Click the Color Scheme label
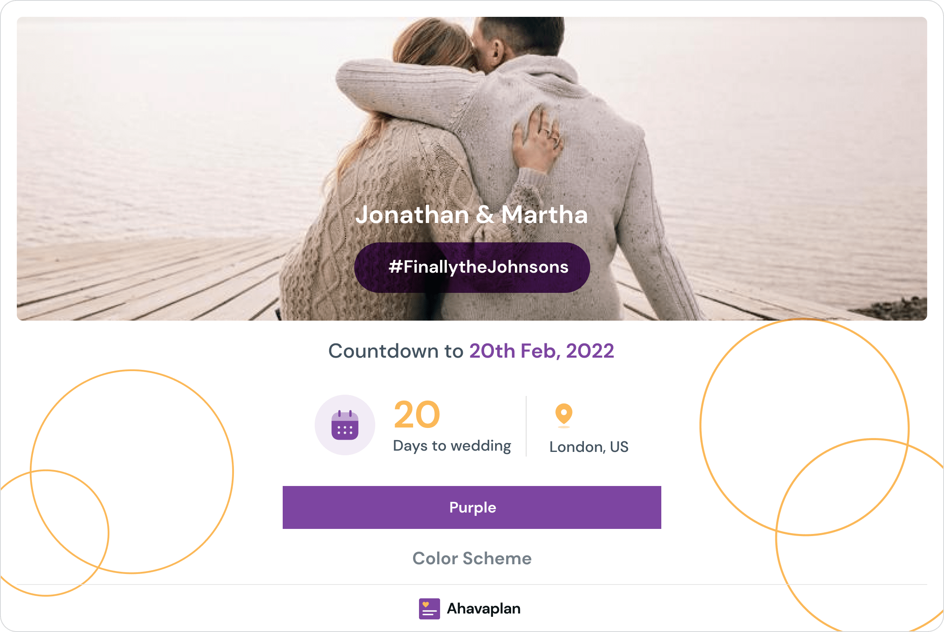 pos(472,558)
